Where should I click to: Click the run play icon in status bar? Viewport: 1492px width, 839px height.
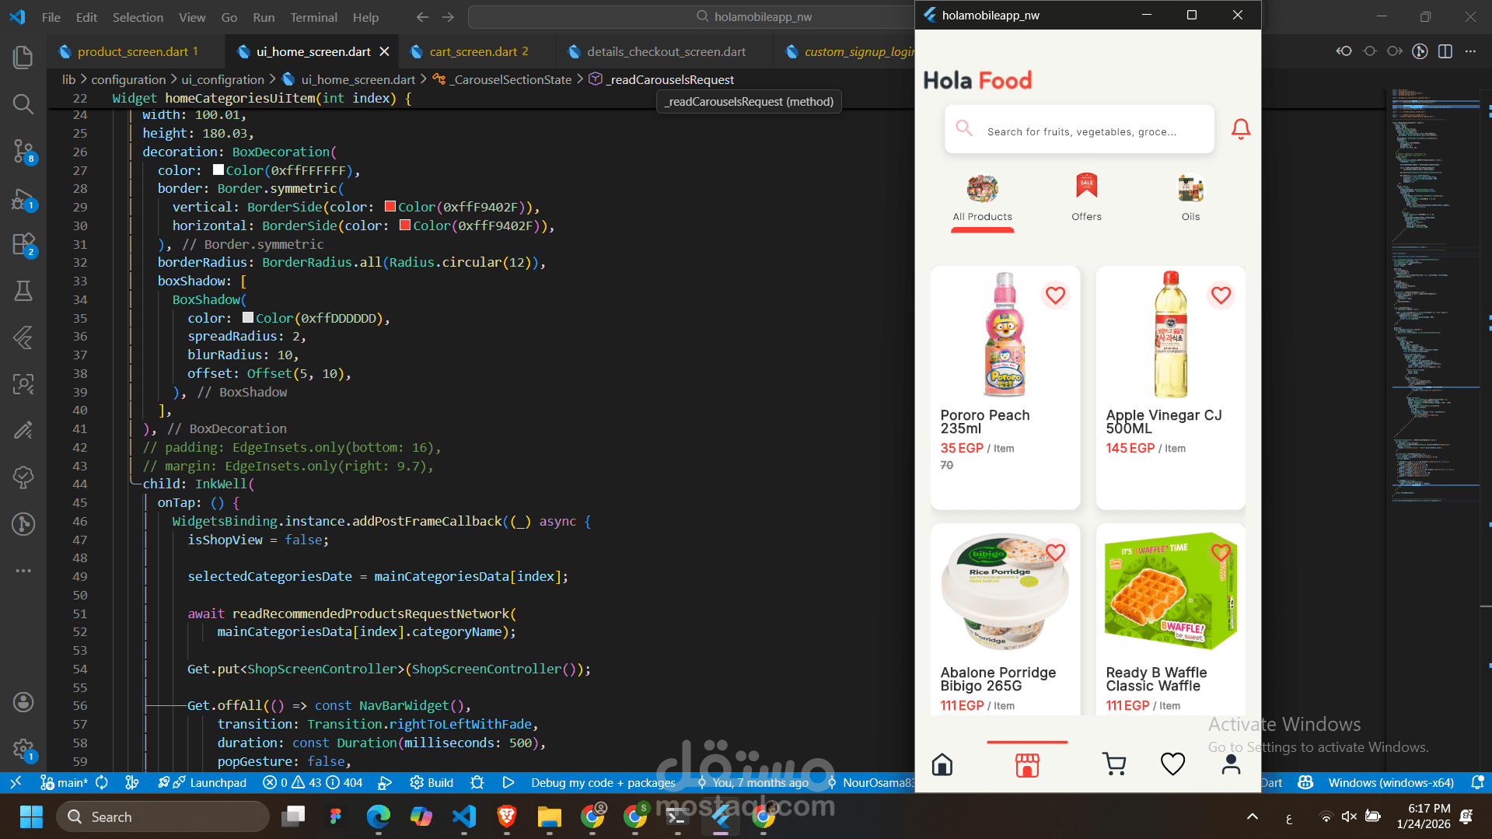pos(508,782)
